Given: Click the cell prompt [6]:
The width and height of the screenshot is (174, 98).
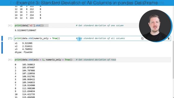Looking at the screenshot, I should pos(10,26).
